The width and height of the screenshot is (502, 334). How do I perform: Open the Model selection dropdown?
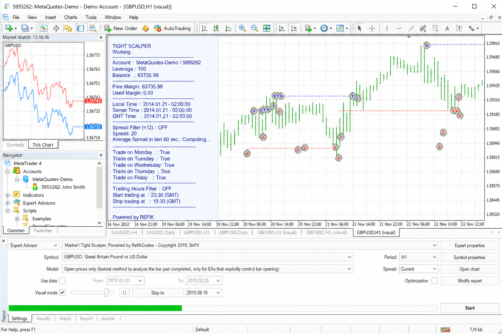click(x=208, y=269)
